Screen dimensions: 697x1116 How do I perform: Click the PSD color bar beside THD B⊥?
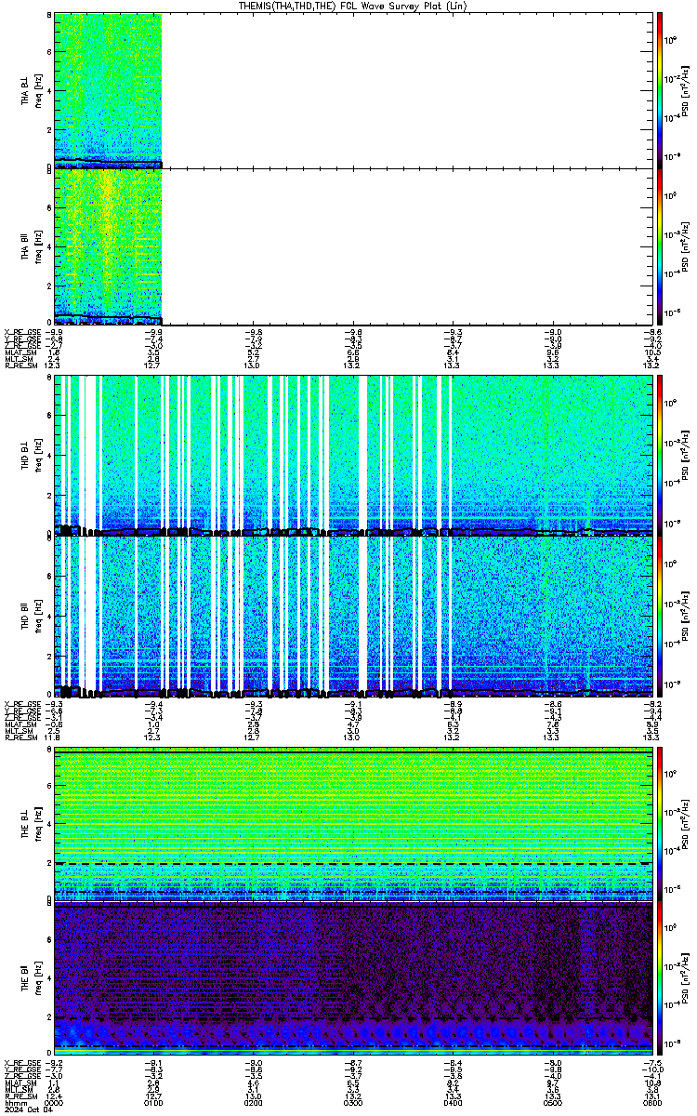(660, 455)
